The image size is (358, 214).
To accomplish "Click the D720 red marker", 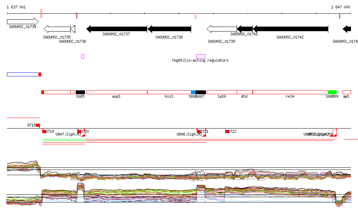I will click(79, 131).
